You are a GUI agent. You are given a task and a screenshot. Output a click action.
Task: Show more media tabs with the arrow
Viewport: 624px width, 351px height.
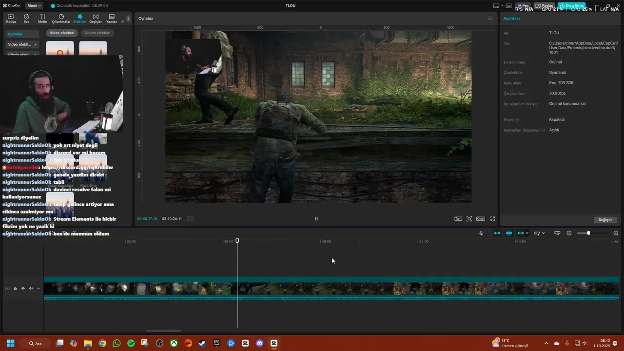click(x=128, y=19)
